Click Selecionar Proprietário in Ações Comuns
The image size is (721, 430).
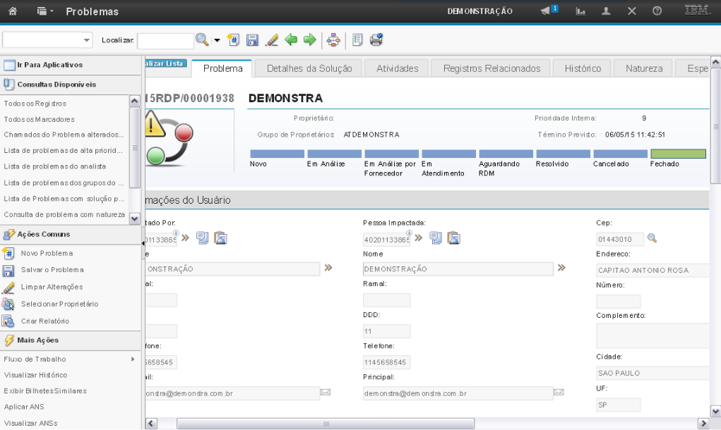(x=59, y=304)
